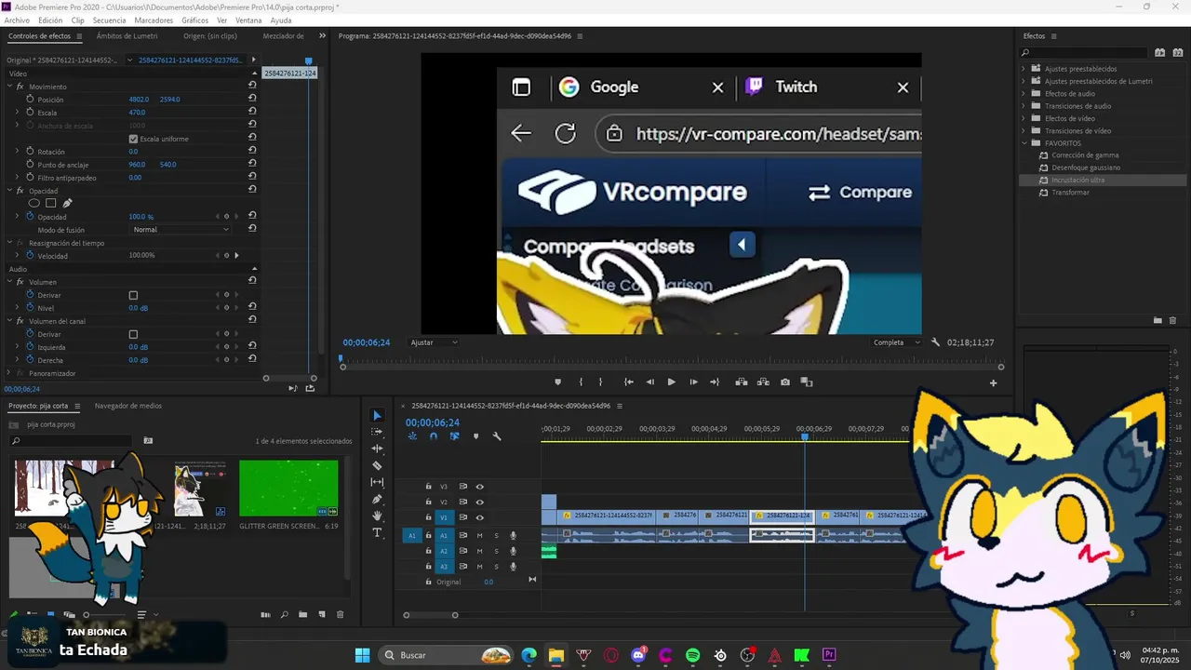The image size is (1191, 670).
Task: Hide track V3 with eye icon
Action: pyautogui.click(x=480, y=486)
